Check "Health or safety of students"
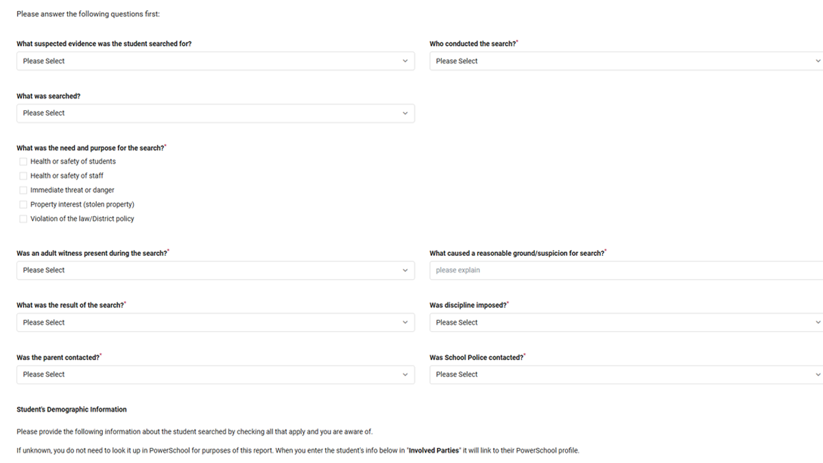 (x=23, y=161)
